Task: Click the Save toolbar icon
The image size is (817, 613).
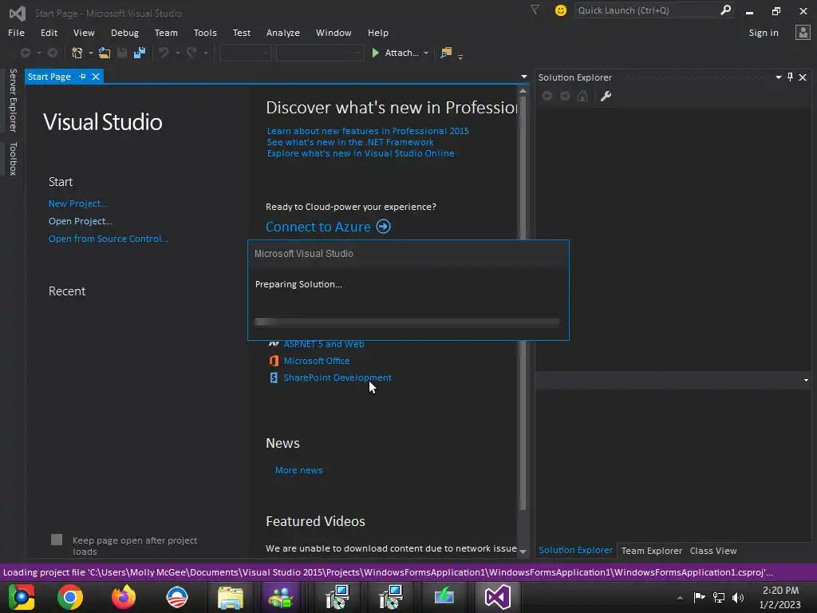Action: tap(122, 53)
